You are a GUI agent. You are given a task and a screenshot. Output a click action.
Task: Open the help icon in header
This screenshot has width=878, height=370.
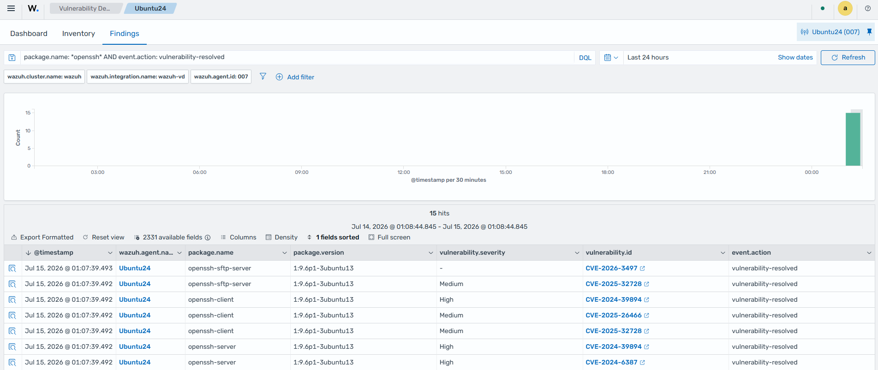tap(867, 8)
